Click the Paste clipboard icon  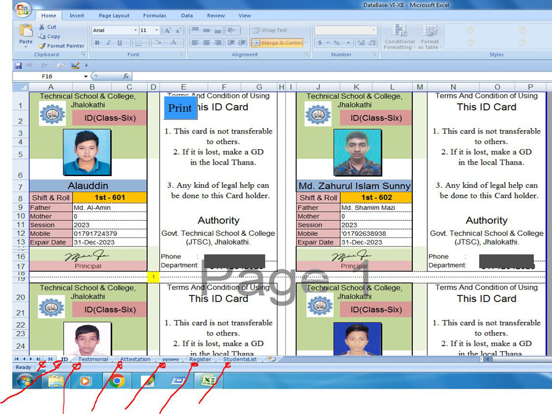[x=26, y=30]
